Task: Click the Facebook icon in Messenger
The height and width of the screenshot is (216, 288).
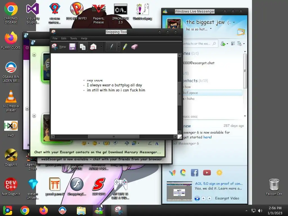Action: click(195, 173)
